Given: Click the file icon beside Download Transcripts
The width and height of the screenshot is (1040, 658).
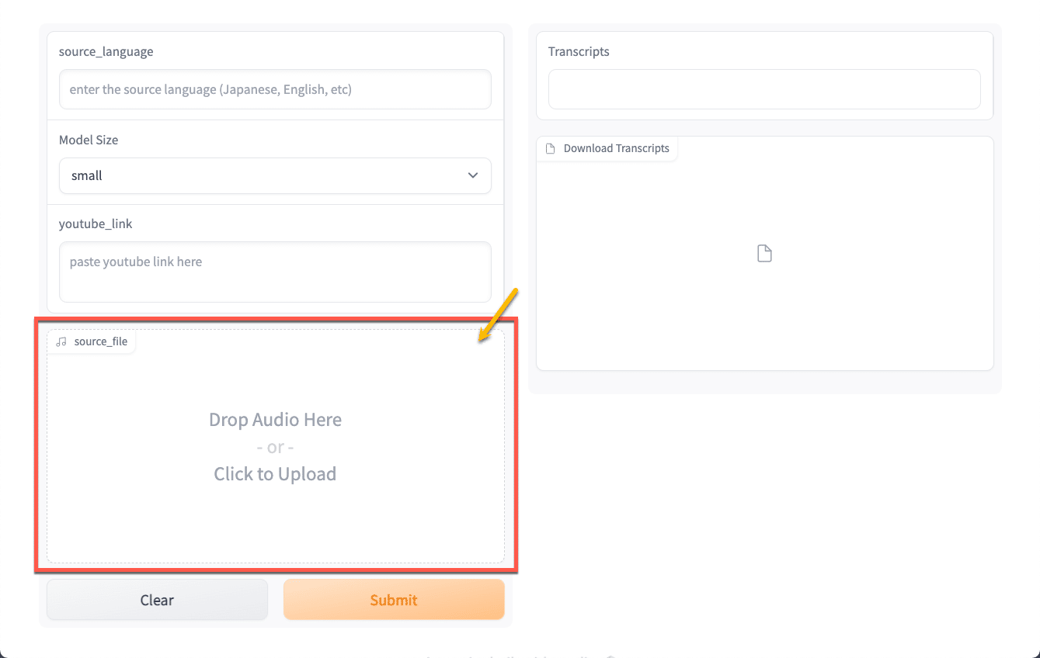Looking at the screenshot, I should (551, 148).
